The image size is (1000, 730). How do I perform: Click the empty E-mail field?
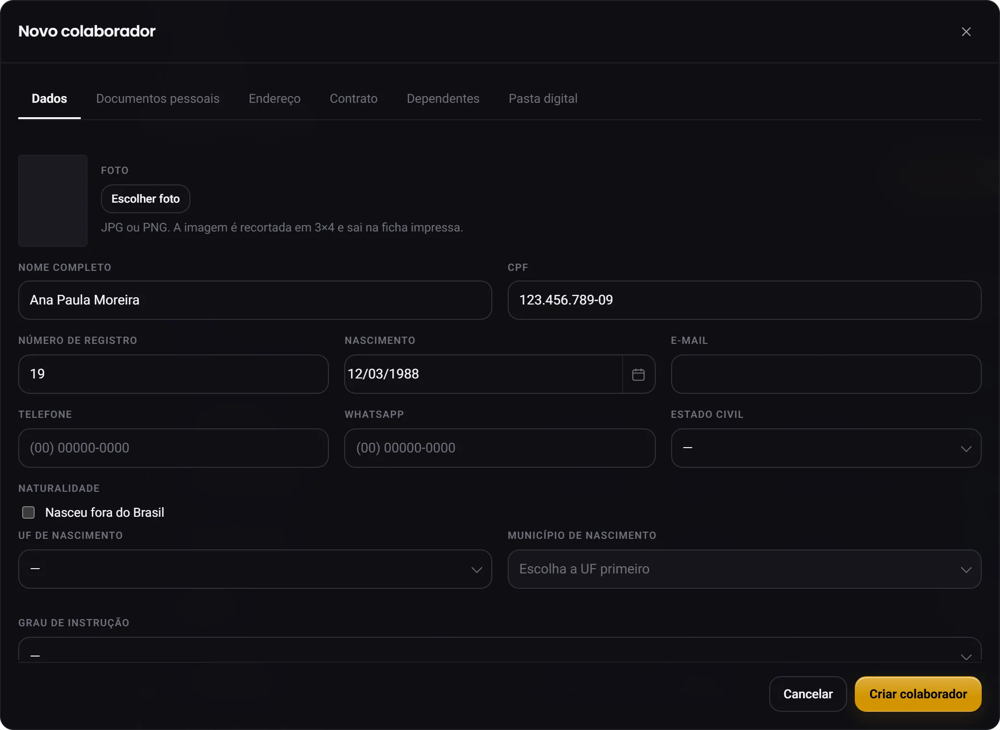coord(825,374)
